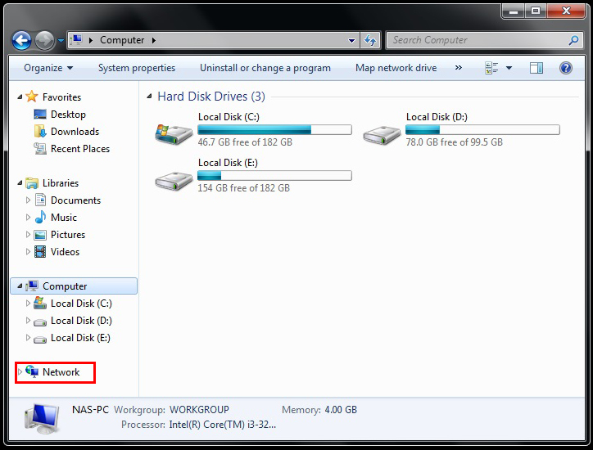The image size is (593, 450).
Task: Click the Local Disk (C:) drive icon
Action: (174, 133)
